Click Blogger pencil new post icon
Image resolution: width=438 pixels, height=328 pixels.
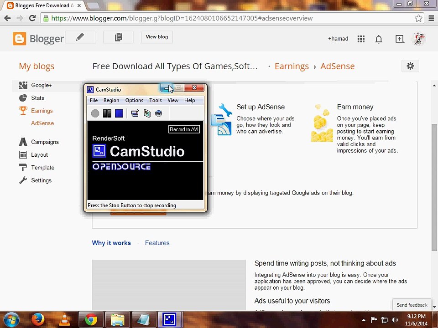[80, 37]
